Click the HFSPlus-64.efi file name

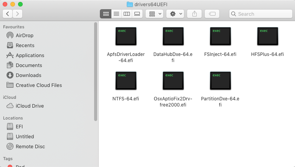click(x=267, y=54)
